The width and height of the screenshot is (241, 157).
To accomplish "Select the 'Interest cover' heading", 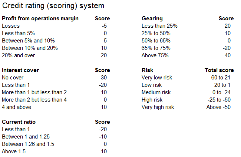I will point(20,70).
